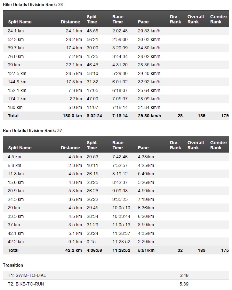
Task: Click the bike table Pace column header
Action: [143, 22]
